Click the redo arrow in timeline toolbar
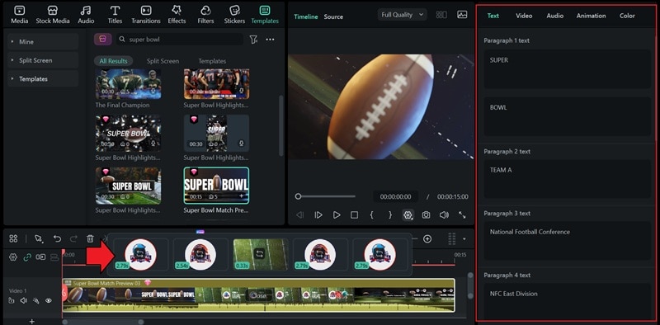Screen dimensions: 660x325 73,239
